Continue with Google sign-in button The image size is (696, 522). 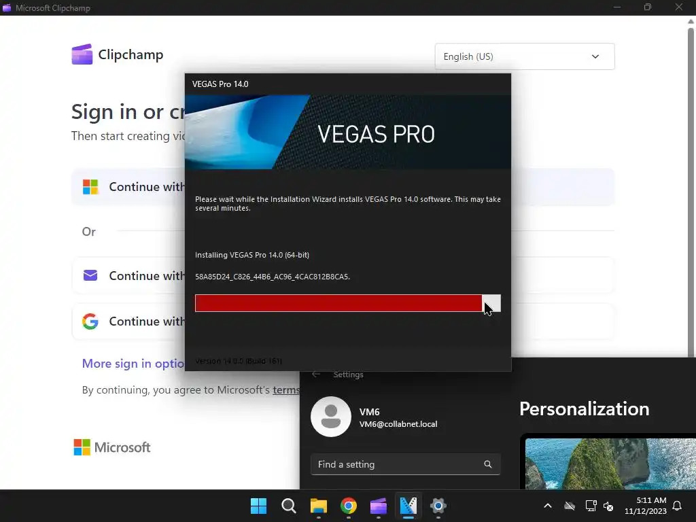[128, 321]
